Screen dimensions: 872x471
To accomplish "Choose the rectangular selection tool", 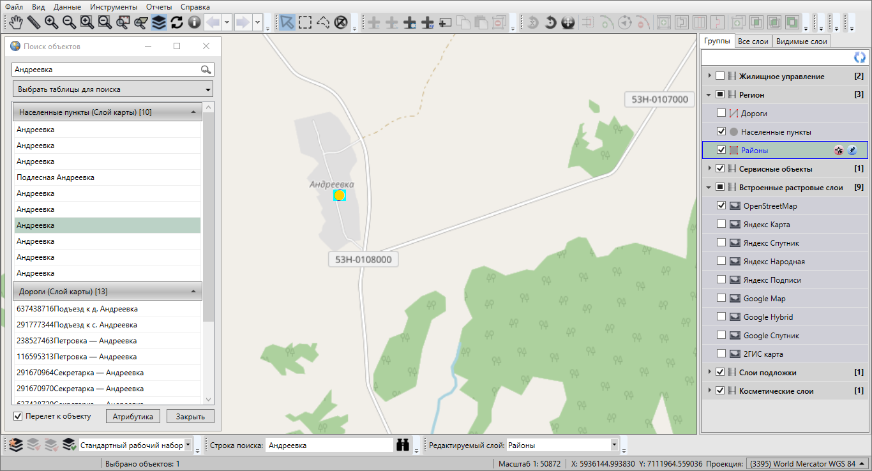I will point(305,23).
